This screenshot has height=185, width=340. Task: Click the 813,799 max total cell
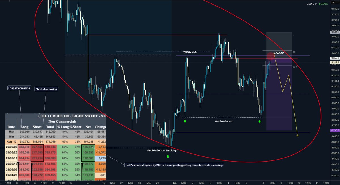[50, 132]
